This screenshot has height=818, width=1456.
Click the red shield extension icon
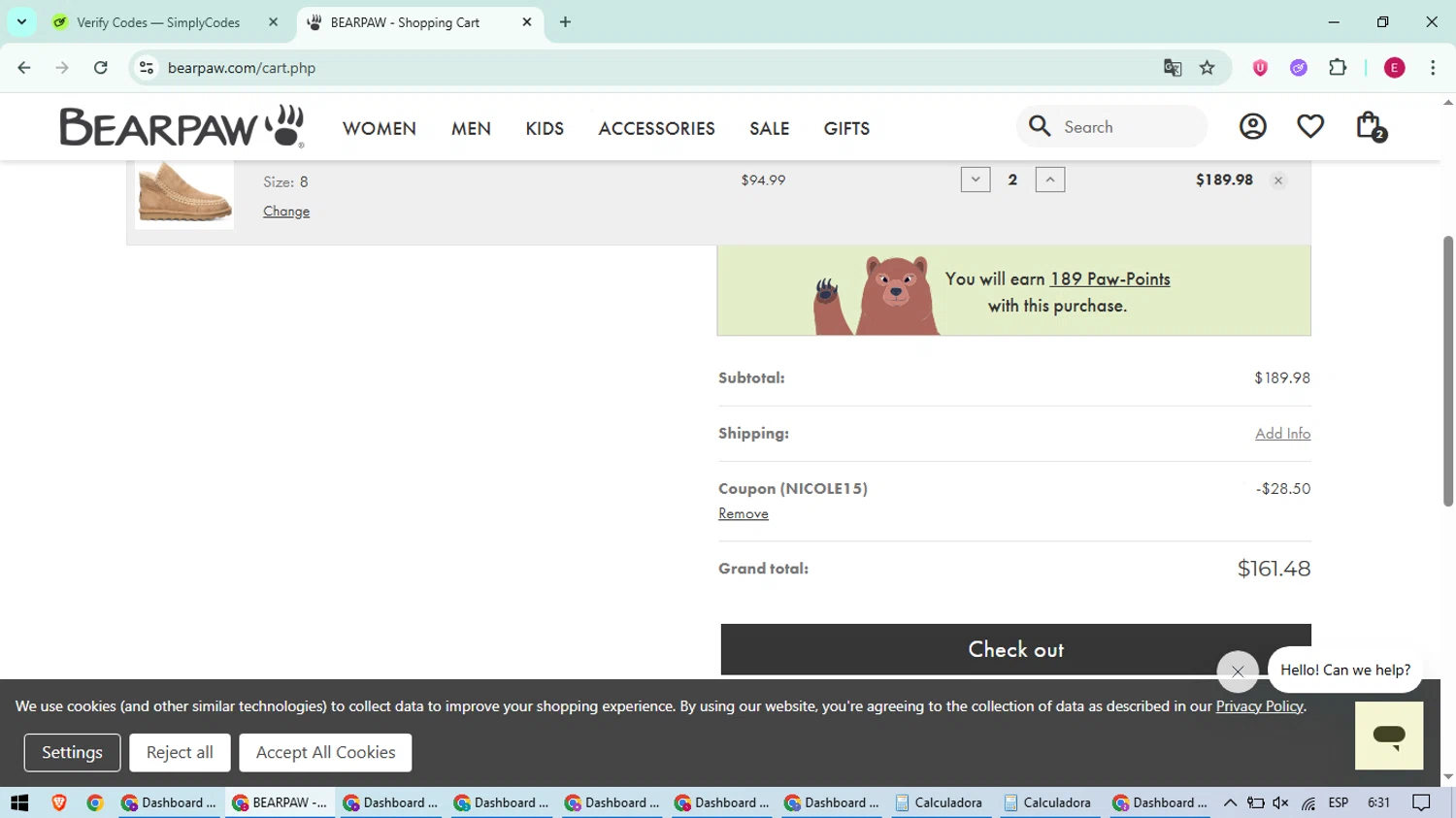tap(1260, 68)
